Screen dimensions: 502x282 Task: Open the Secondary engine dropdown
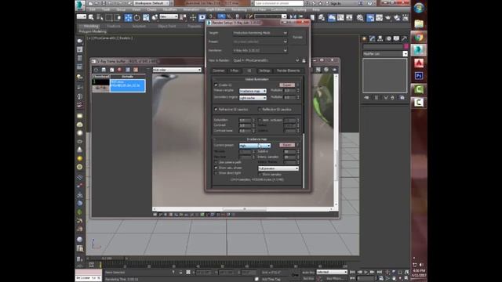click(253, 98)
